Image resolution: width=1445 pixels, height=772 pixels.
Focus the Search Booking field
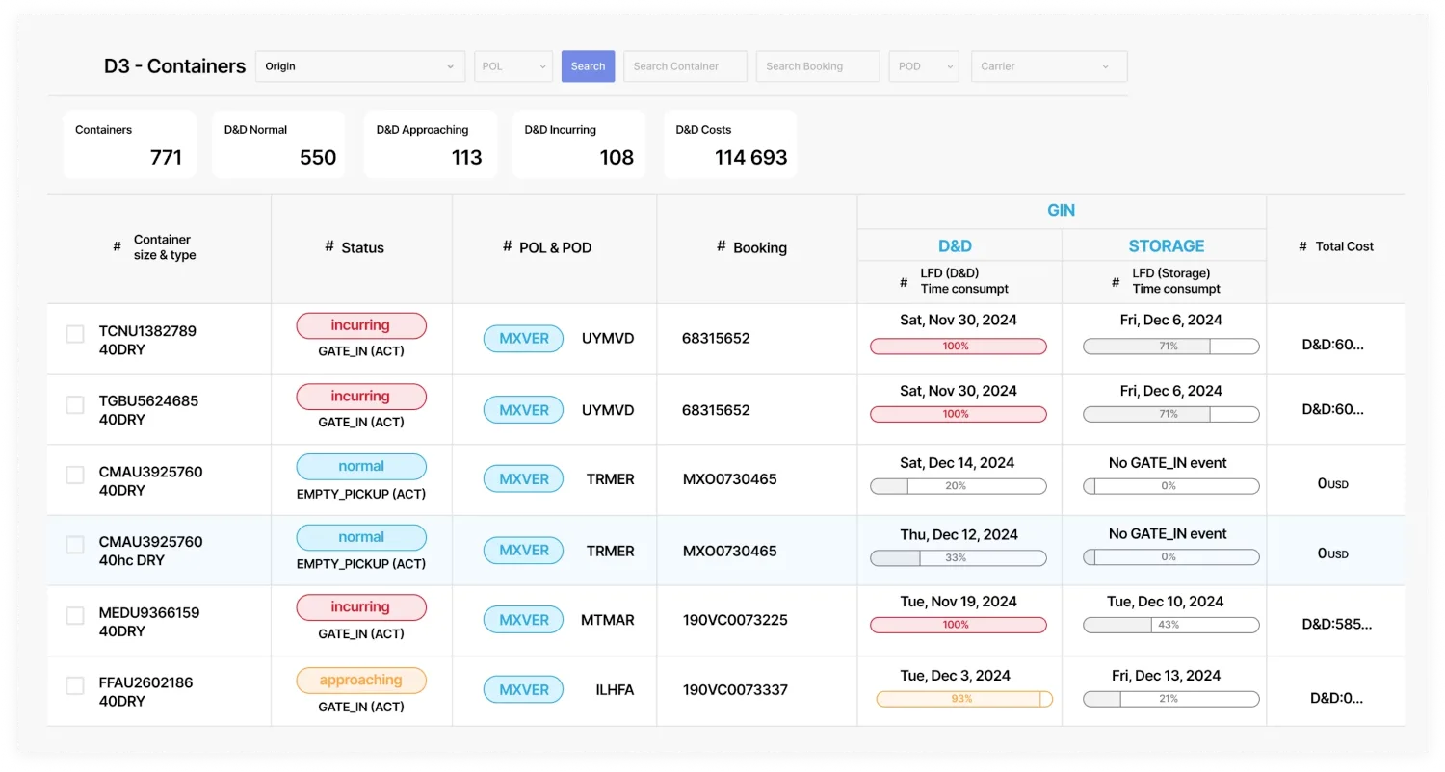coord(818,66)
